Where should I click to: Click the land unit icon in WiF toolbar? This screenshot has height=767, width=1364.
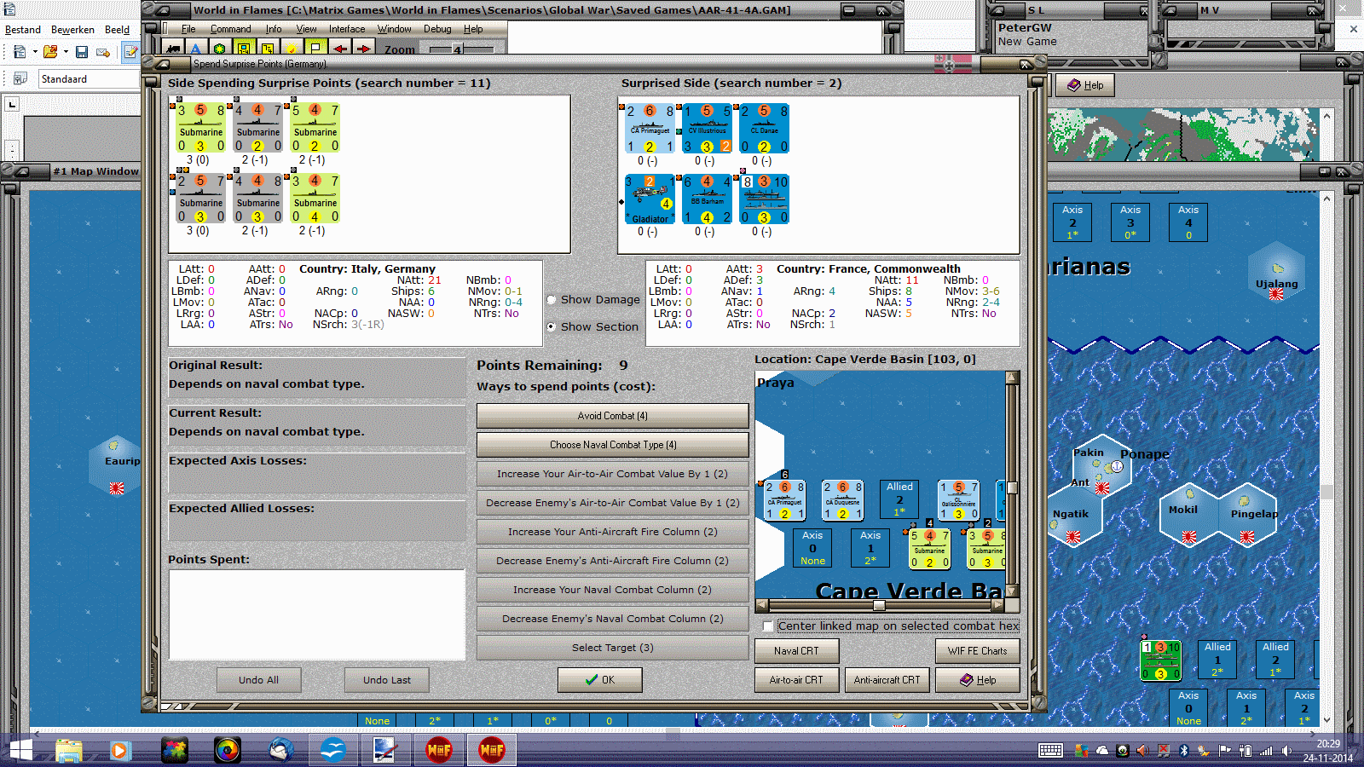click(174, 49)
